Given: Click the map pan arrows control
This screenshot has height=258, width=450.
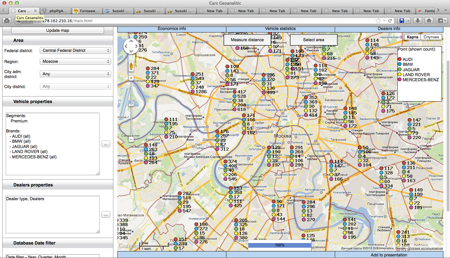Looking at the screenshot, I should [131, 47].
